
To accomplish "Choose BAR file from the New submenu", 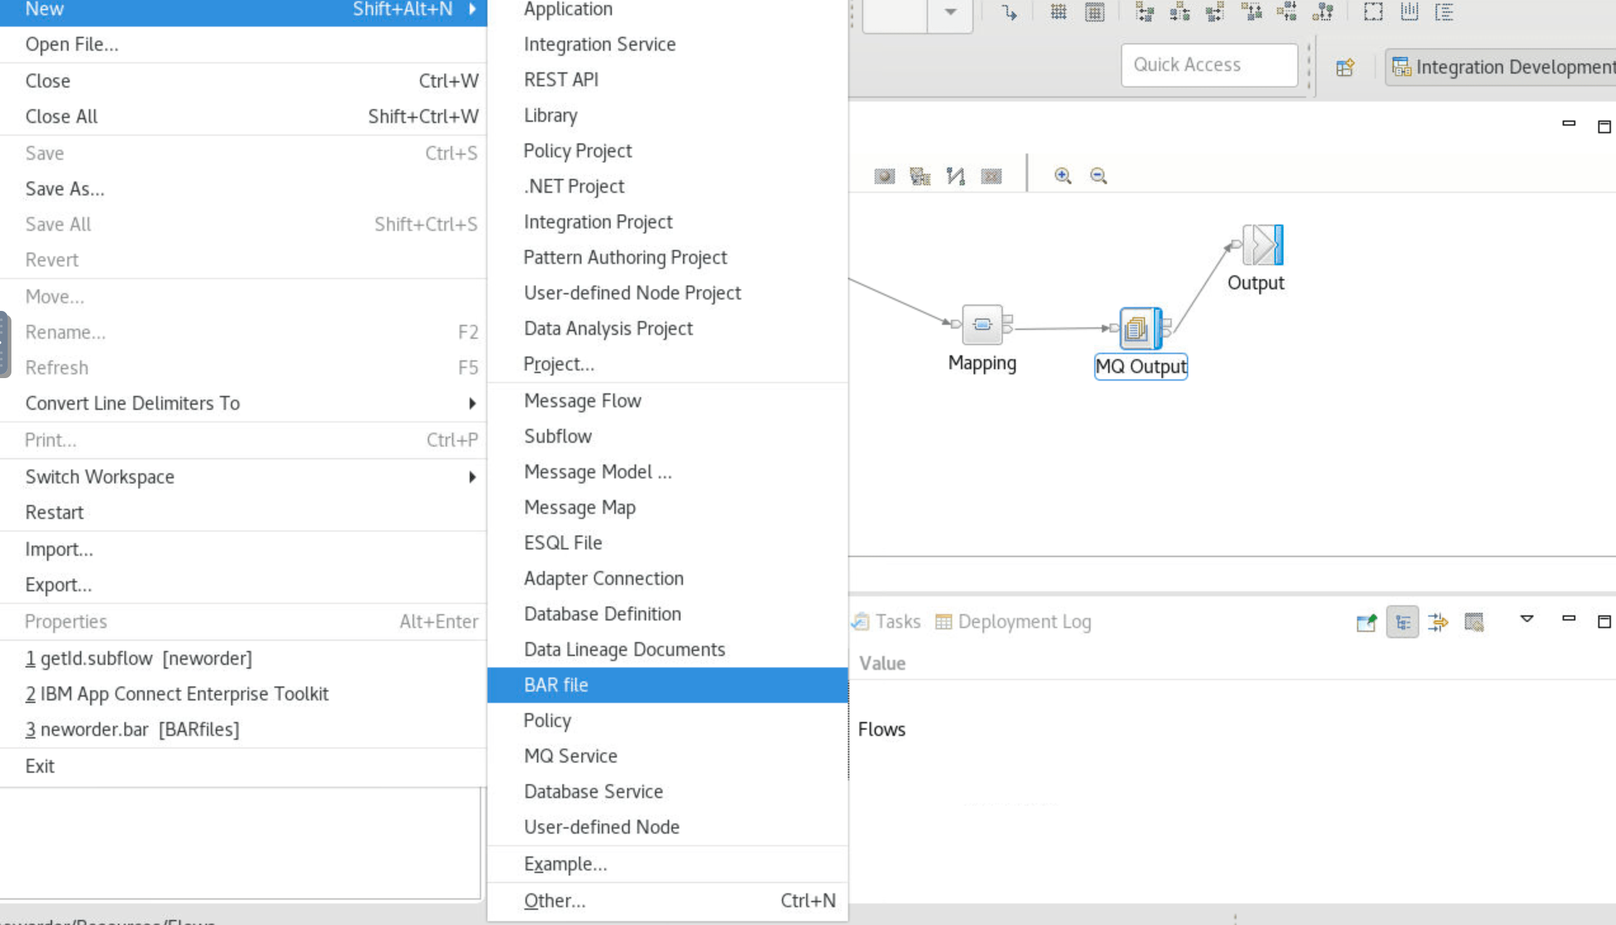I will [x=556, y=684].
